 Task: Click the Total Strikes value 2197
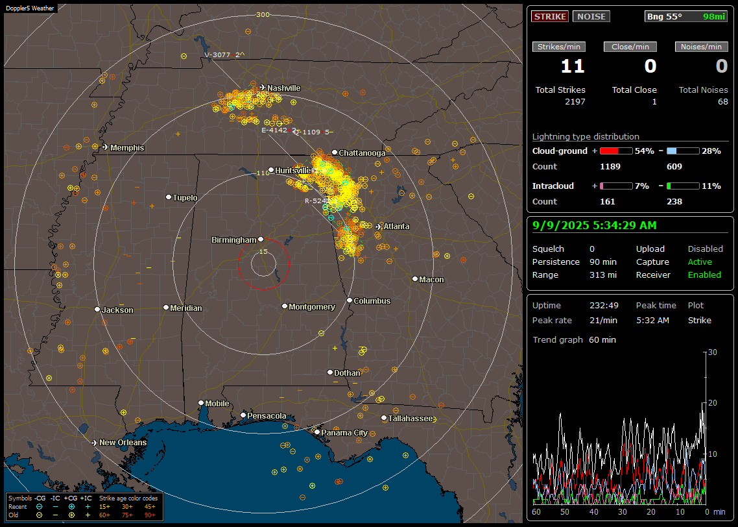(575, 102)
